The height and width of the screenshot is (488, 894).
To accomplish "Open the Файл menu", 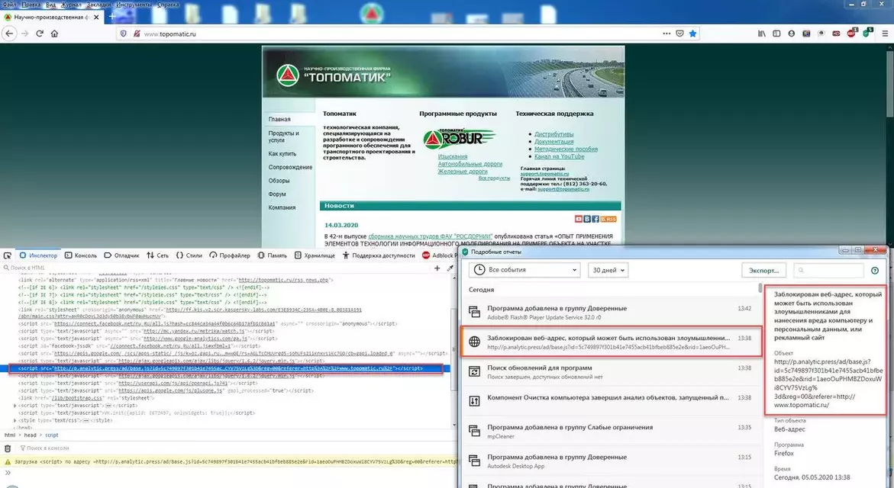I will pyautogui.click(x=9, y=4).
